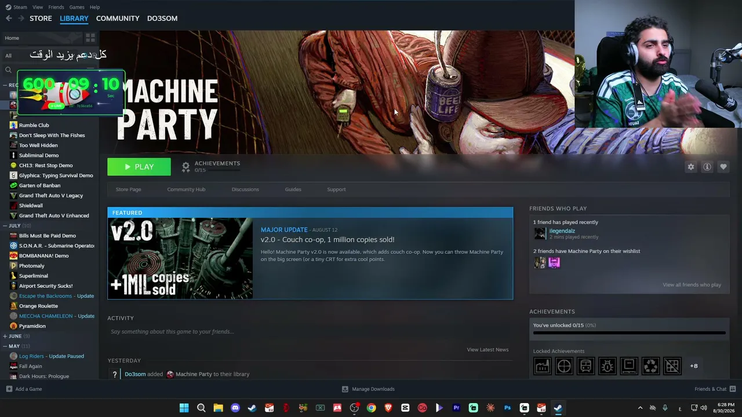
Task: Open the train locked achievement icon
Action: coord(585,366)
